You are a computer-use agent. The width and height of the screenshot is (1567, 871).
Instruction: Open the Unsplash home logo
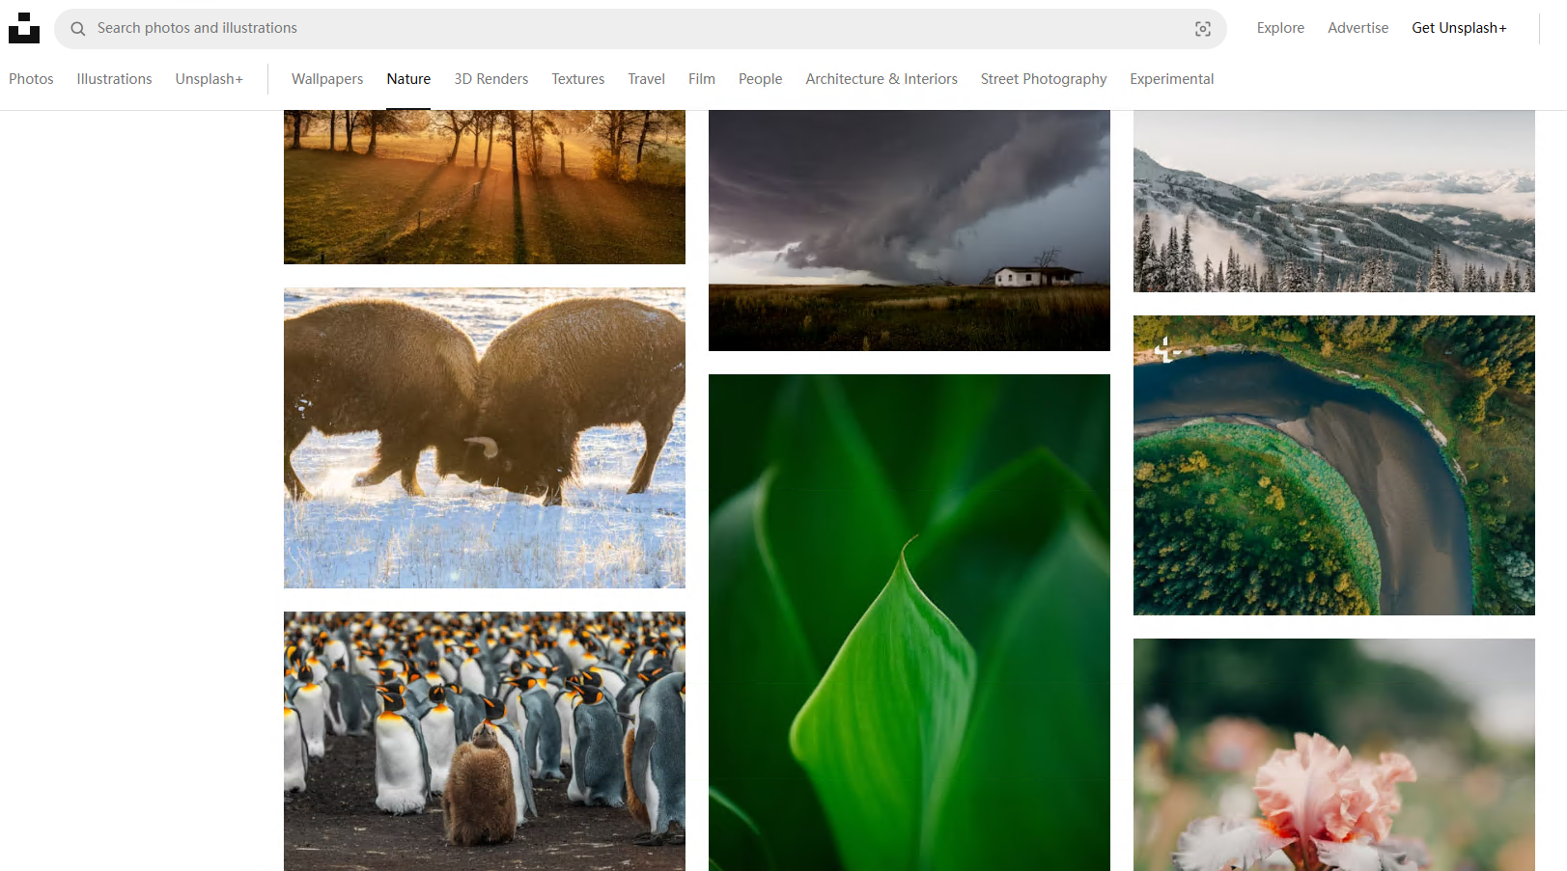(24, 28)
